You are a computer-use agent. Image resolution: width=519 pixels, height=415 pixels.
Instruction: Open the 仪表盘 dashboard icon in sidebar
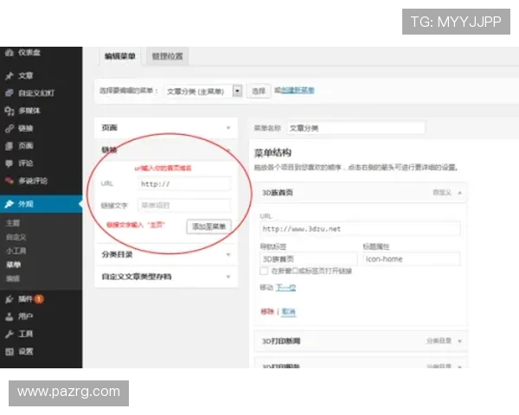[x=10, y=53]
